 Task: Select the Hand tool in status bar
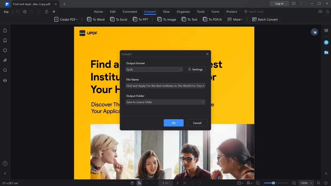pyautogui.click(x=132, y=183)
